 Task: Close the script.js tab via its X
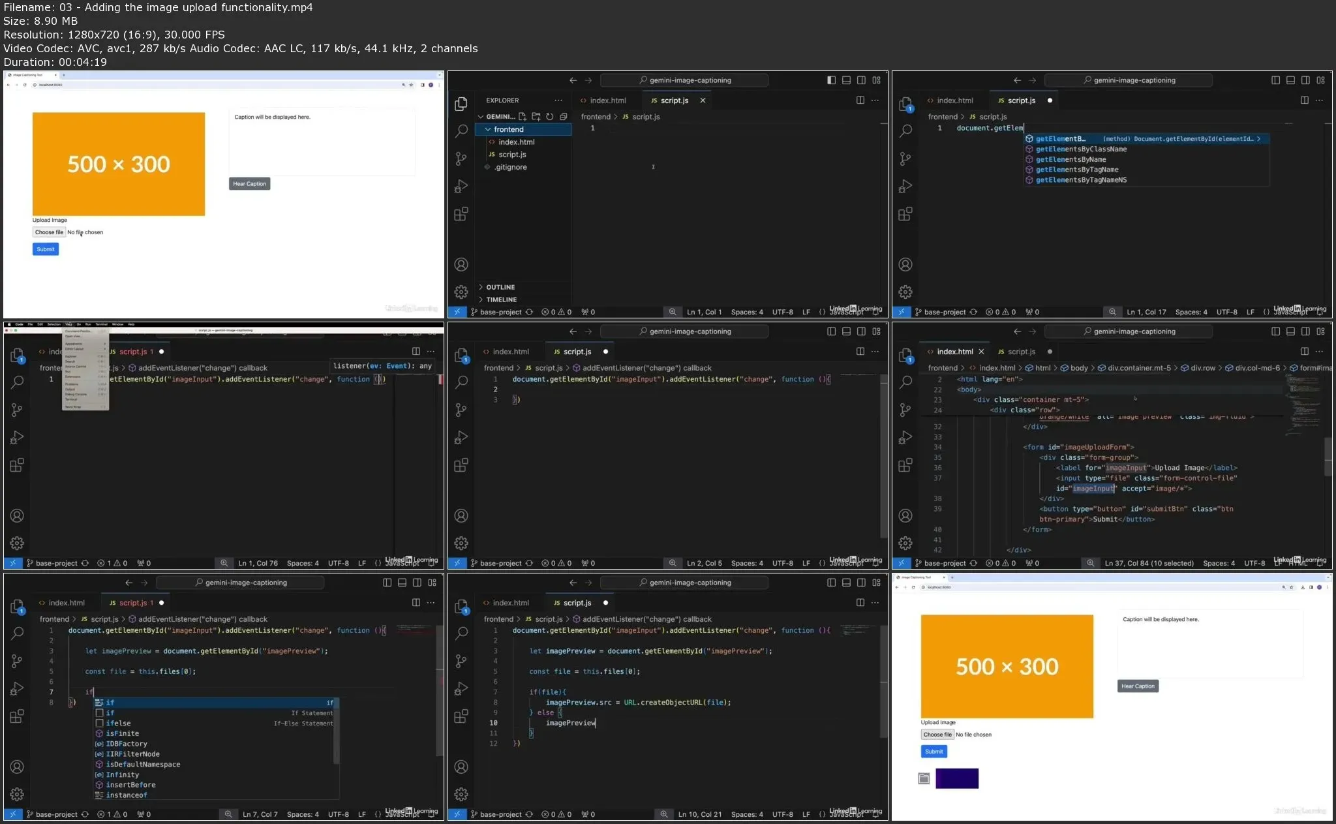(x=703, y=100)
